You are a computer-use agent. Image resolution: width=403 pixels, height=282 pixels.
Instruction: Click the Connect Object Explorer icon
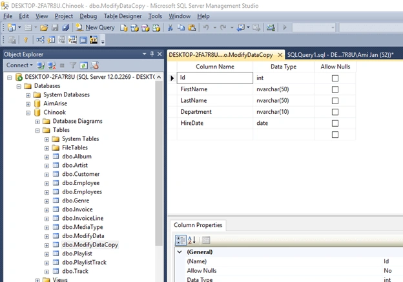[41, 65]
